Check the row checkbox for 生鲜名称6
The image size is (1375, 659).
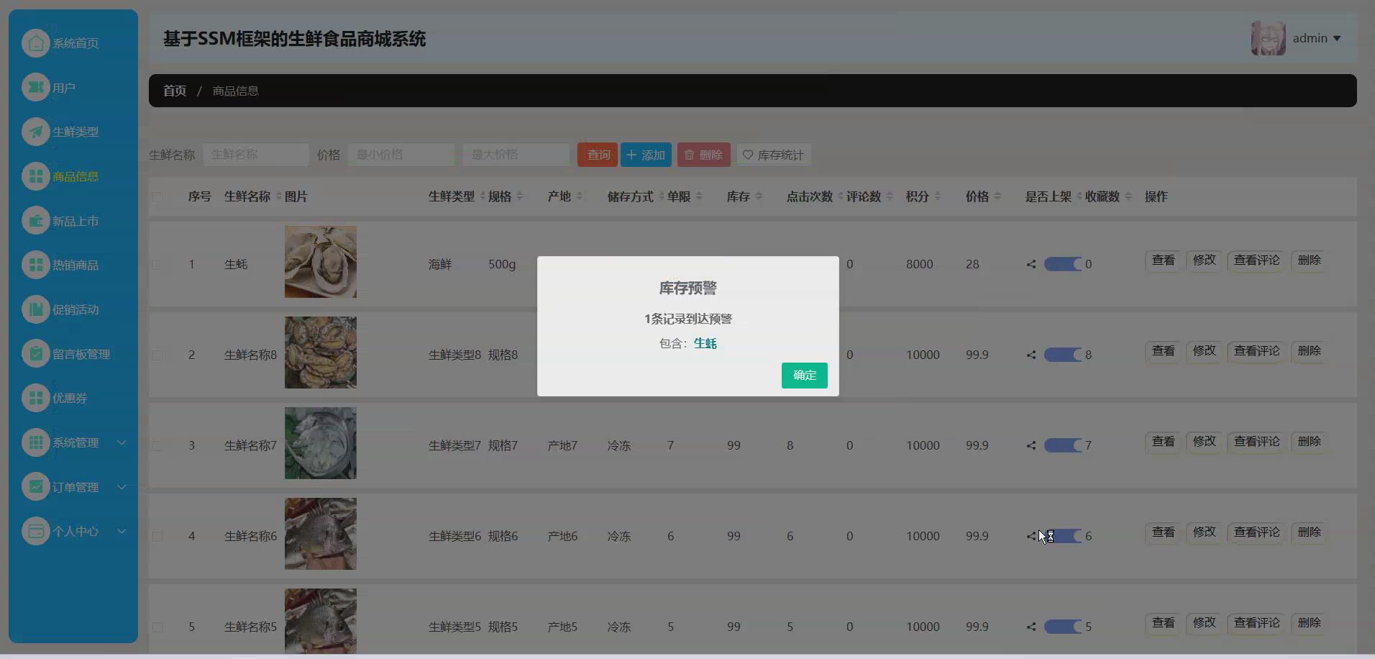tap(157, 537)
